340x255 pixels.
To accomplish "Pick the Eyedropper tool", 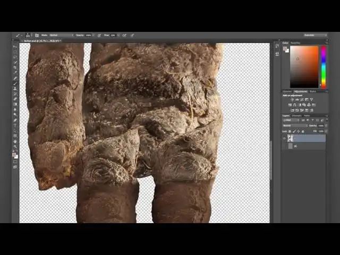I will click(15, 73).
